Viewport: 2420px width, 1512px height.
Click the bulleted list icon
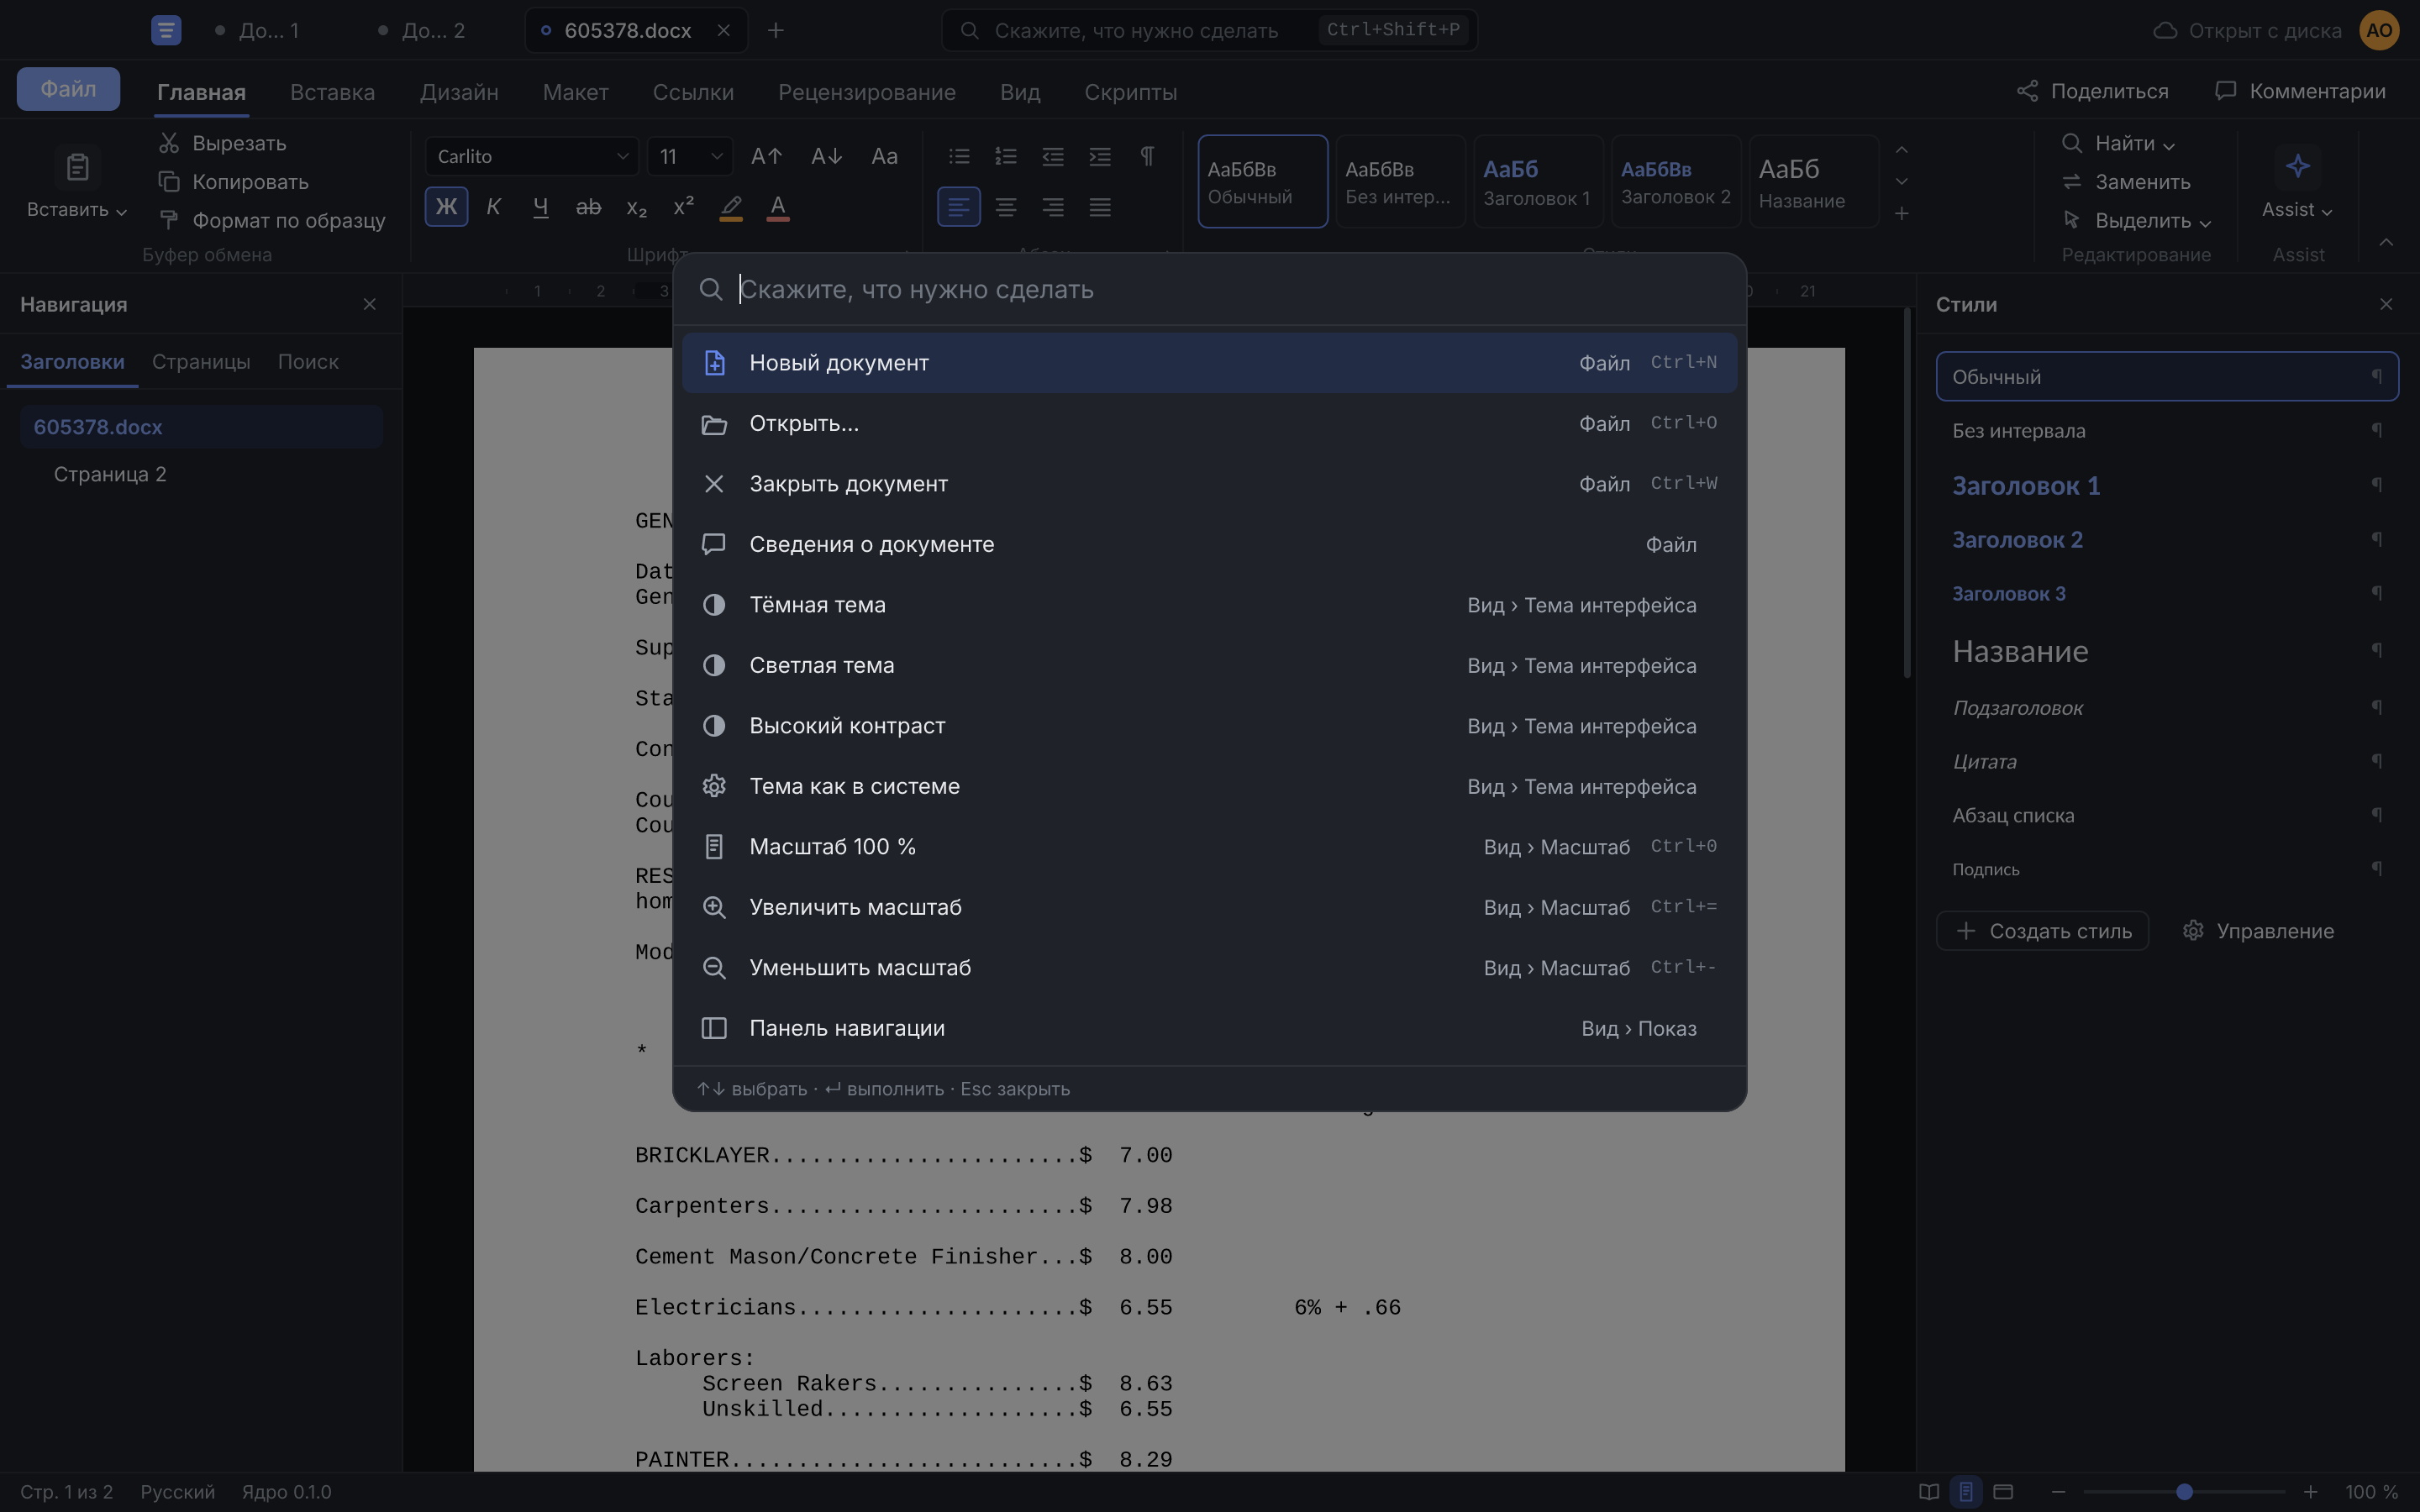click(x=959, y=156)
